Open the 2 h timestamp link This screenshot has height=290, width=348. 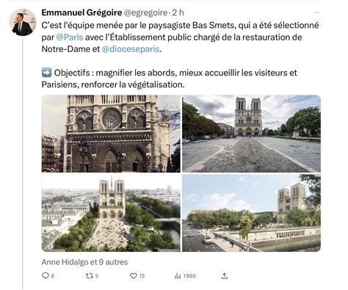178,12
